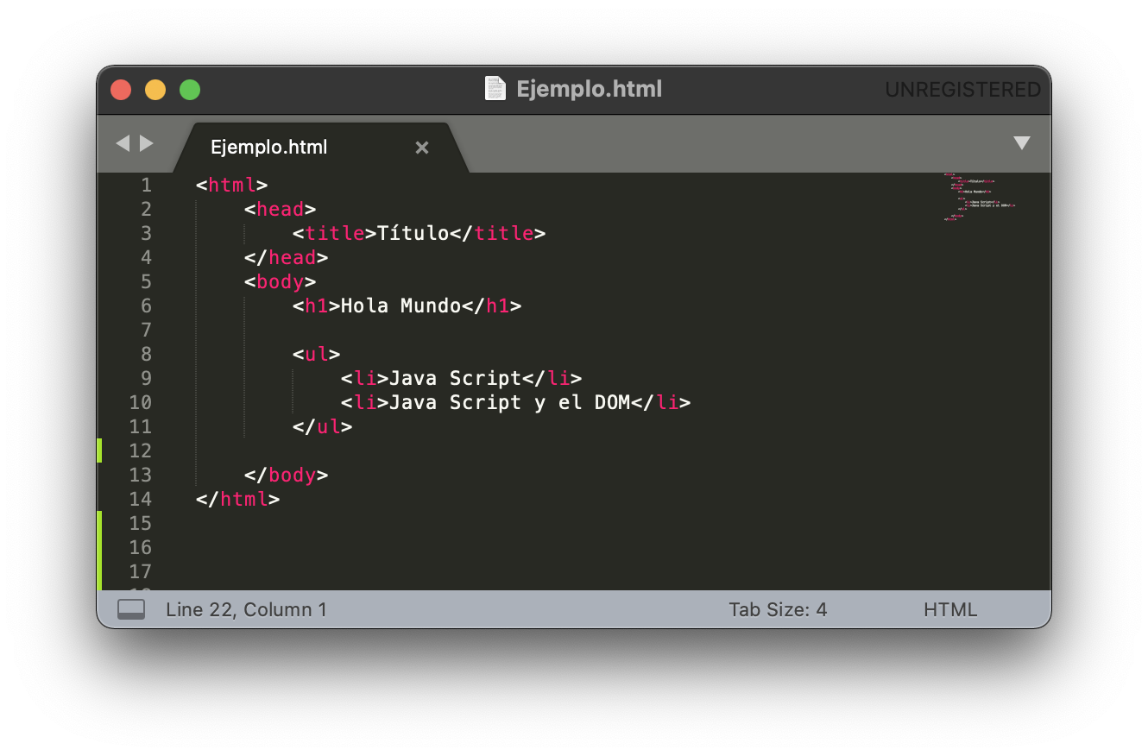The width and height of the screenshot is (1148, 756).
Task: Open the tab list dropdown triangle
Action: (1022, 143)
